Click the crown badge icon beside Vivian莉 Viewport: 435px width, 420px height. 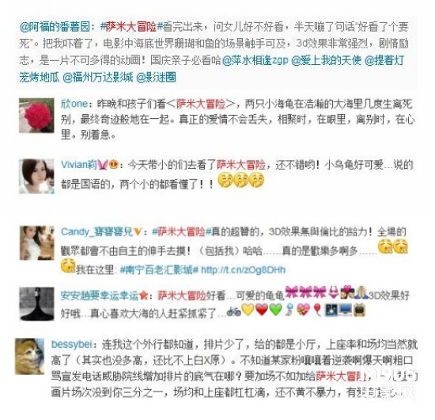[x=114, y=165]
